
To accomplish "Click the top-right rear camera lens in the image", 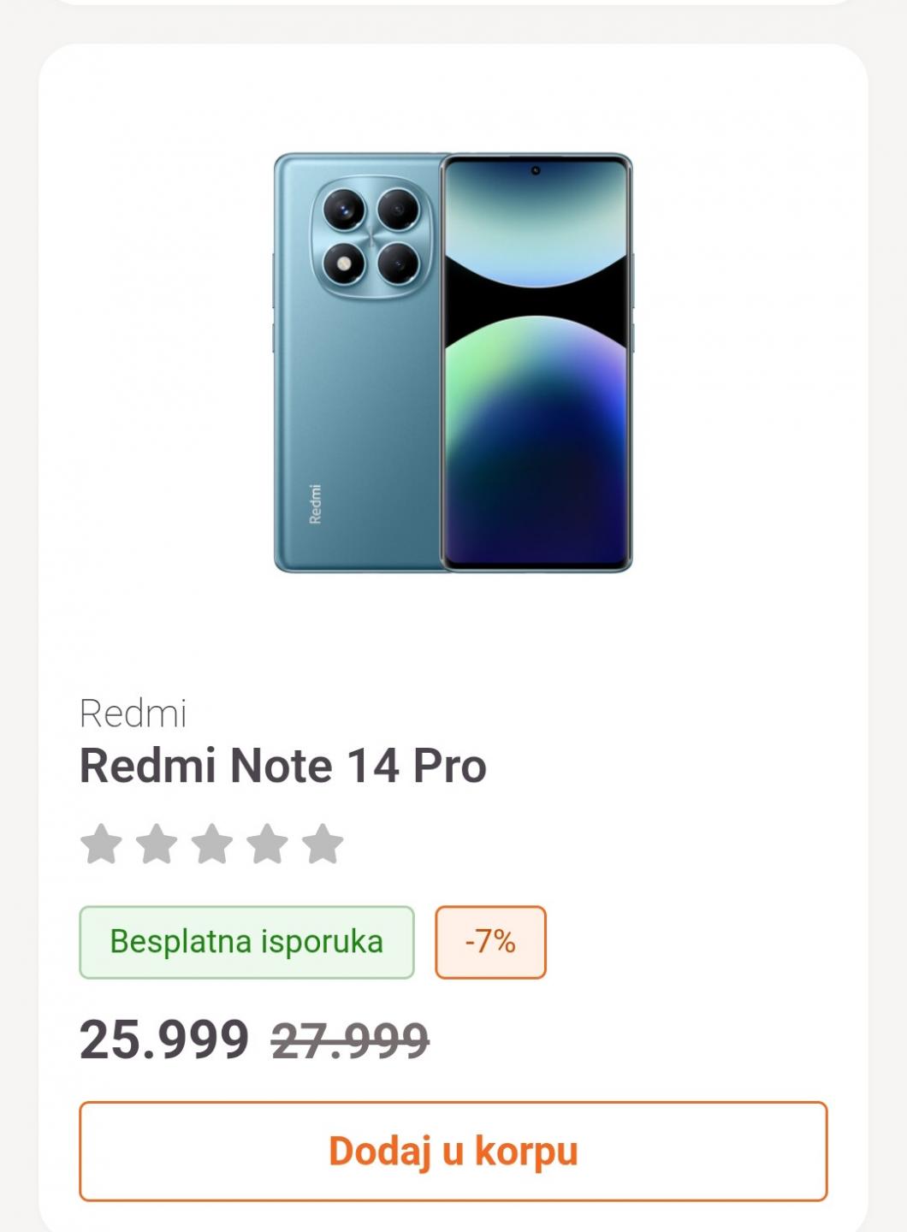I will coord(398,209).
